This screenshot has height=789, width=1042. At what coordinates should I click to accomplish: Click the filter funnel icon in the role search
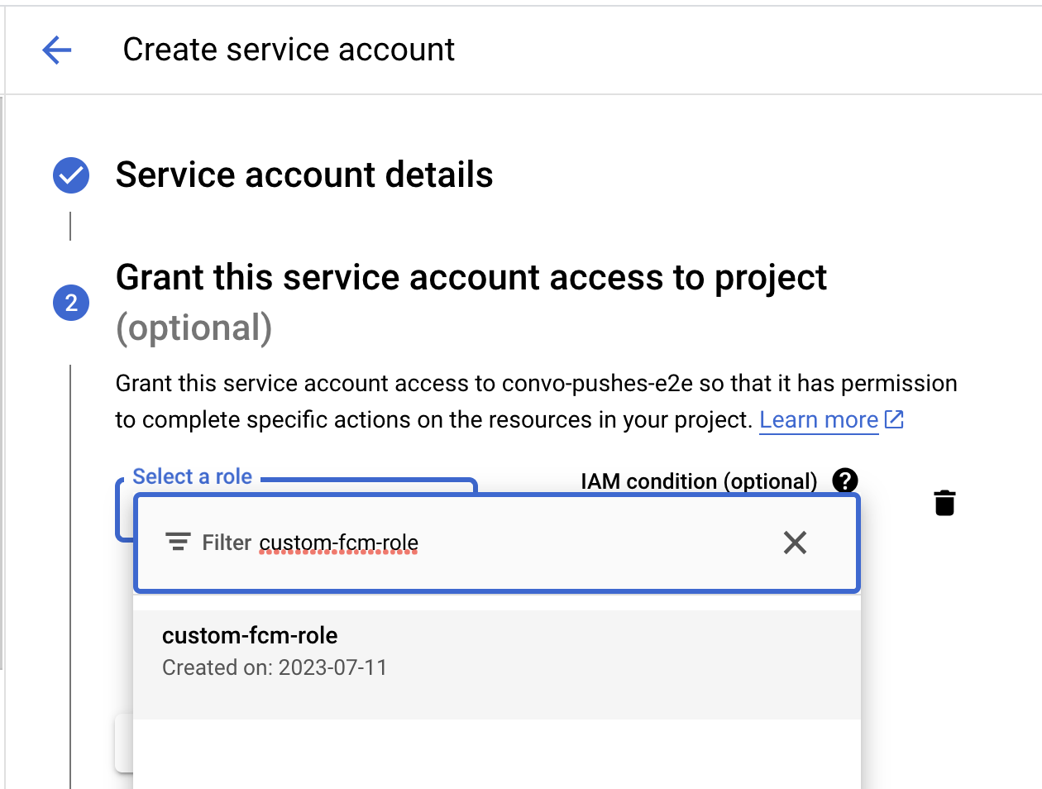178,543
